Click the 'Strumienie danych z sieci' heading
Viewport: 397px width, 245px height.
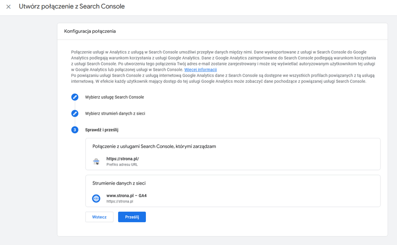tap(119, 184)
